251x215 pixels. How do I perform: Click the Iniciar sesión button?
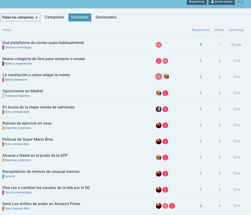221,2
